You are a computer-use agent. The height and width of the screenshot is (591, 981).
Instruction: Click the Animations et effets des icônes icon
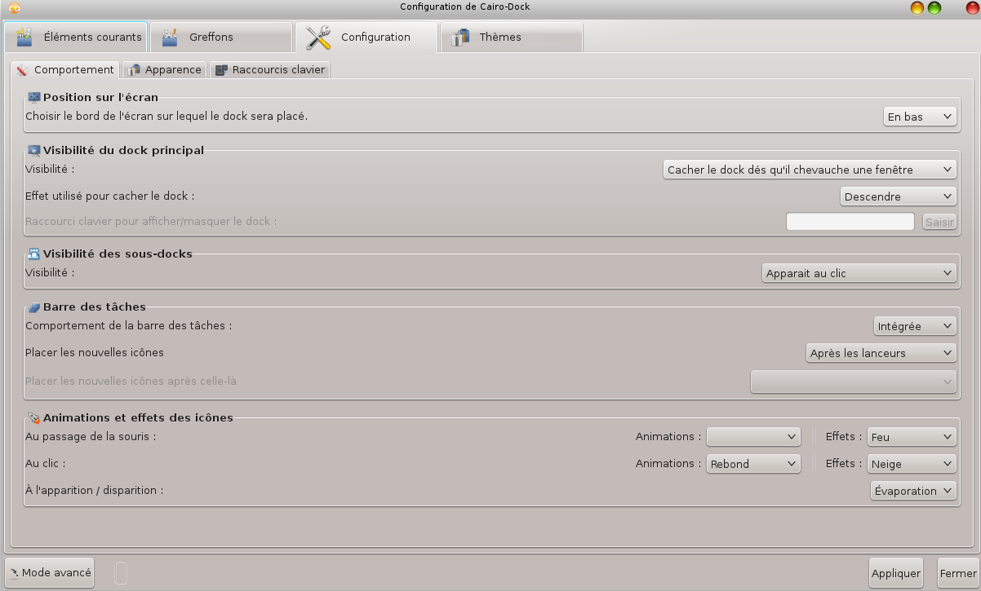coord(34,417)
